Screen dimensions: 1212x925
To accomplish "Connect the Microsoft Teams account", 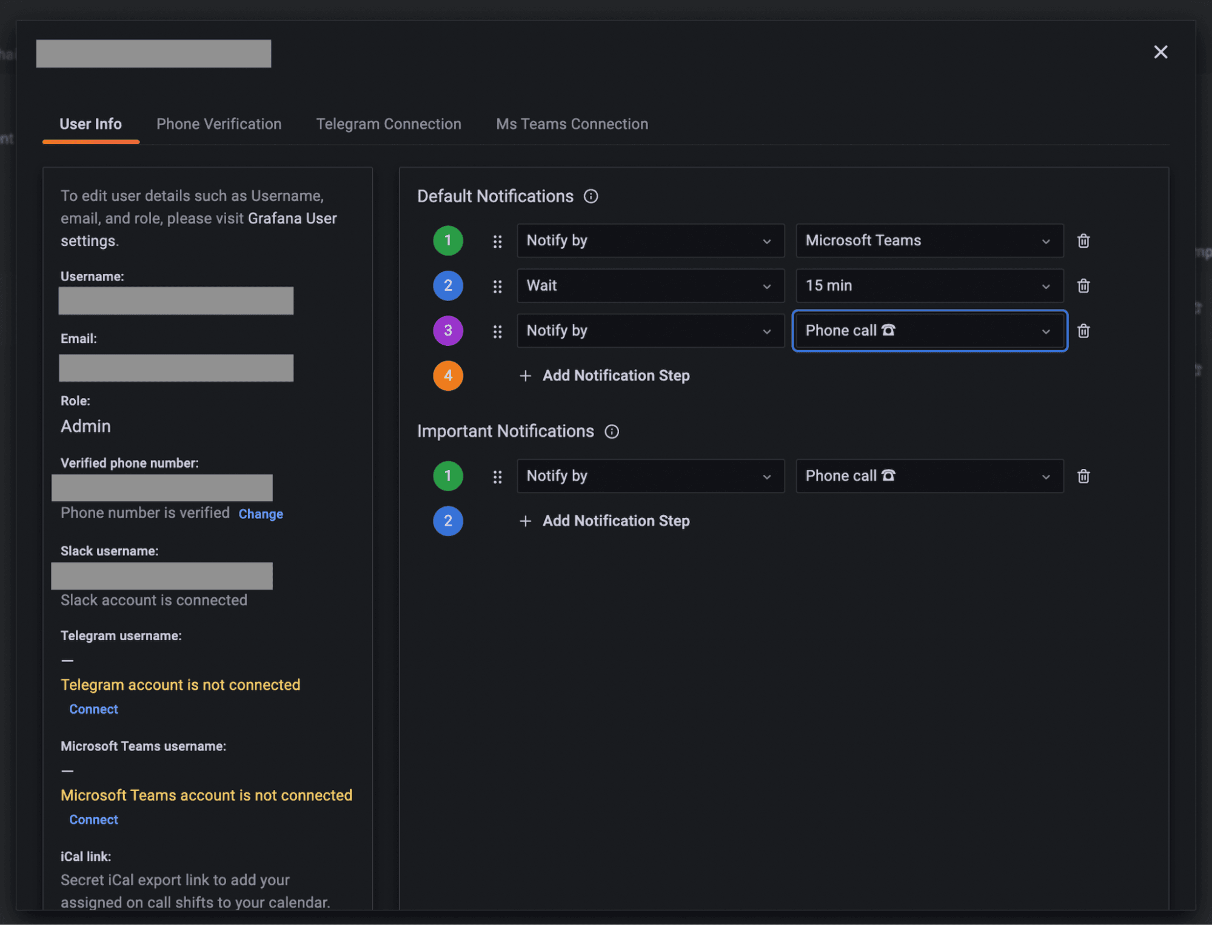I will click(93, 819).
